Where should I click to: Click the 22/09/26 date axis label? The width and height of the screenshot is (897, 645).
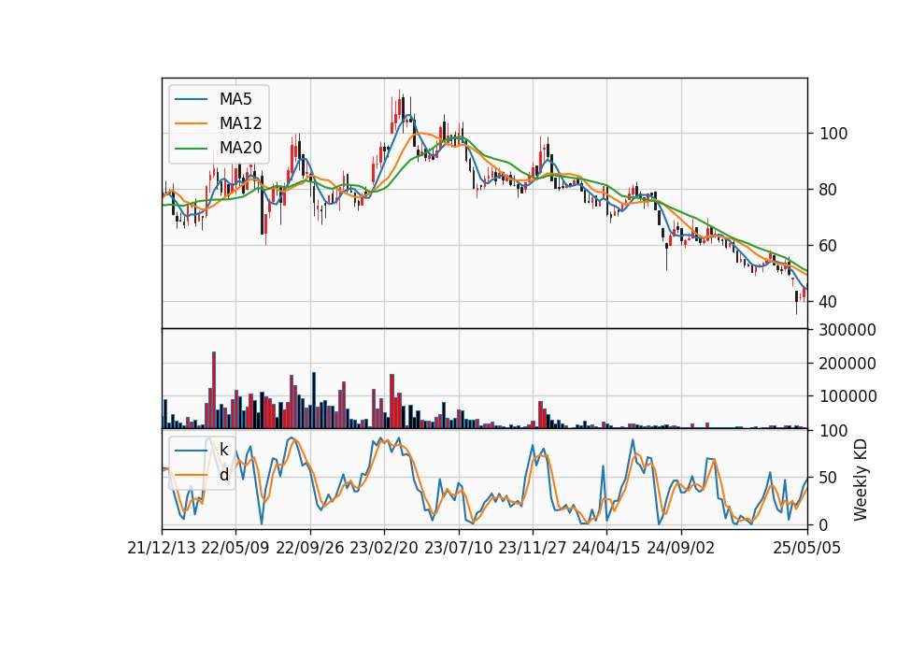(310, 548)
